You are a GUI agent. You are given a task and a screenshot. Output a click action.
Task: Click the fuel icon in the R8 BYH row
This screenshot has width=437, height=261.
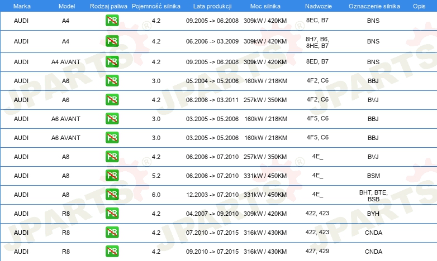point(112,213)
